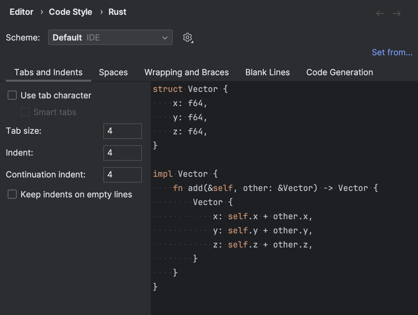Toggle the Smart tabs checkbox

tap(25, 112)
